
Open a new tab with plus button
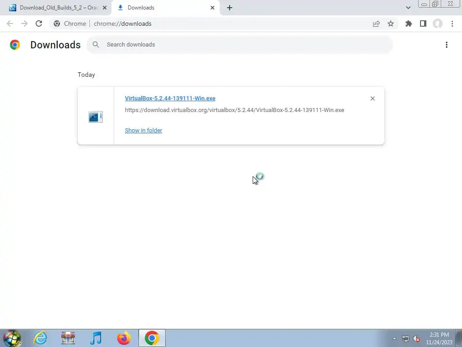point(230,8)
